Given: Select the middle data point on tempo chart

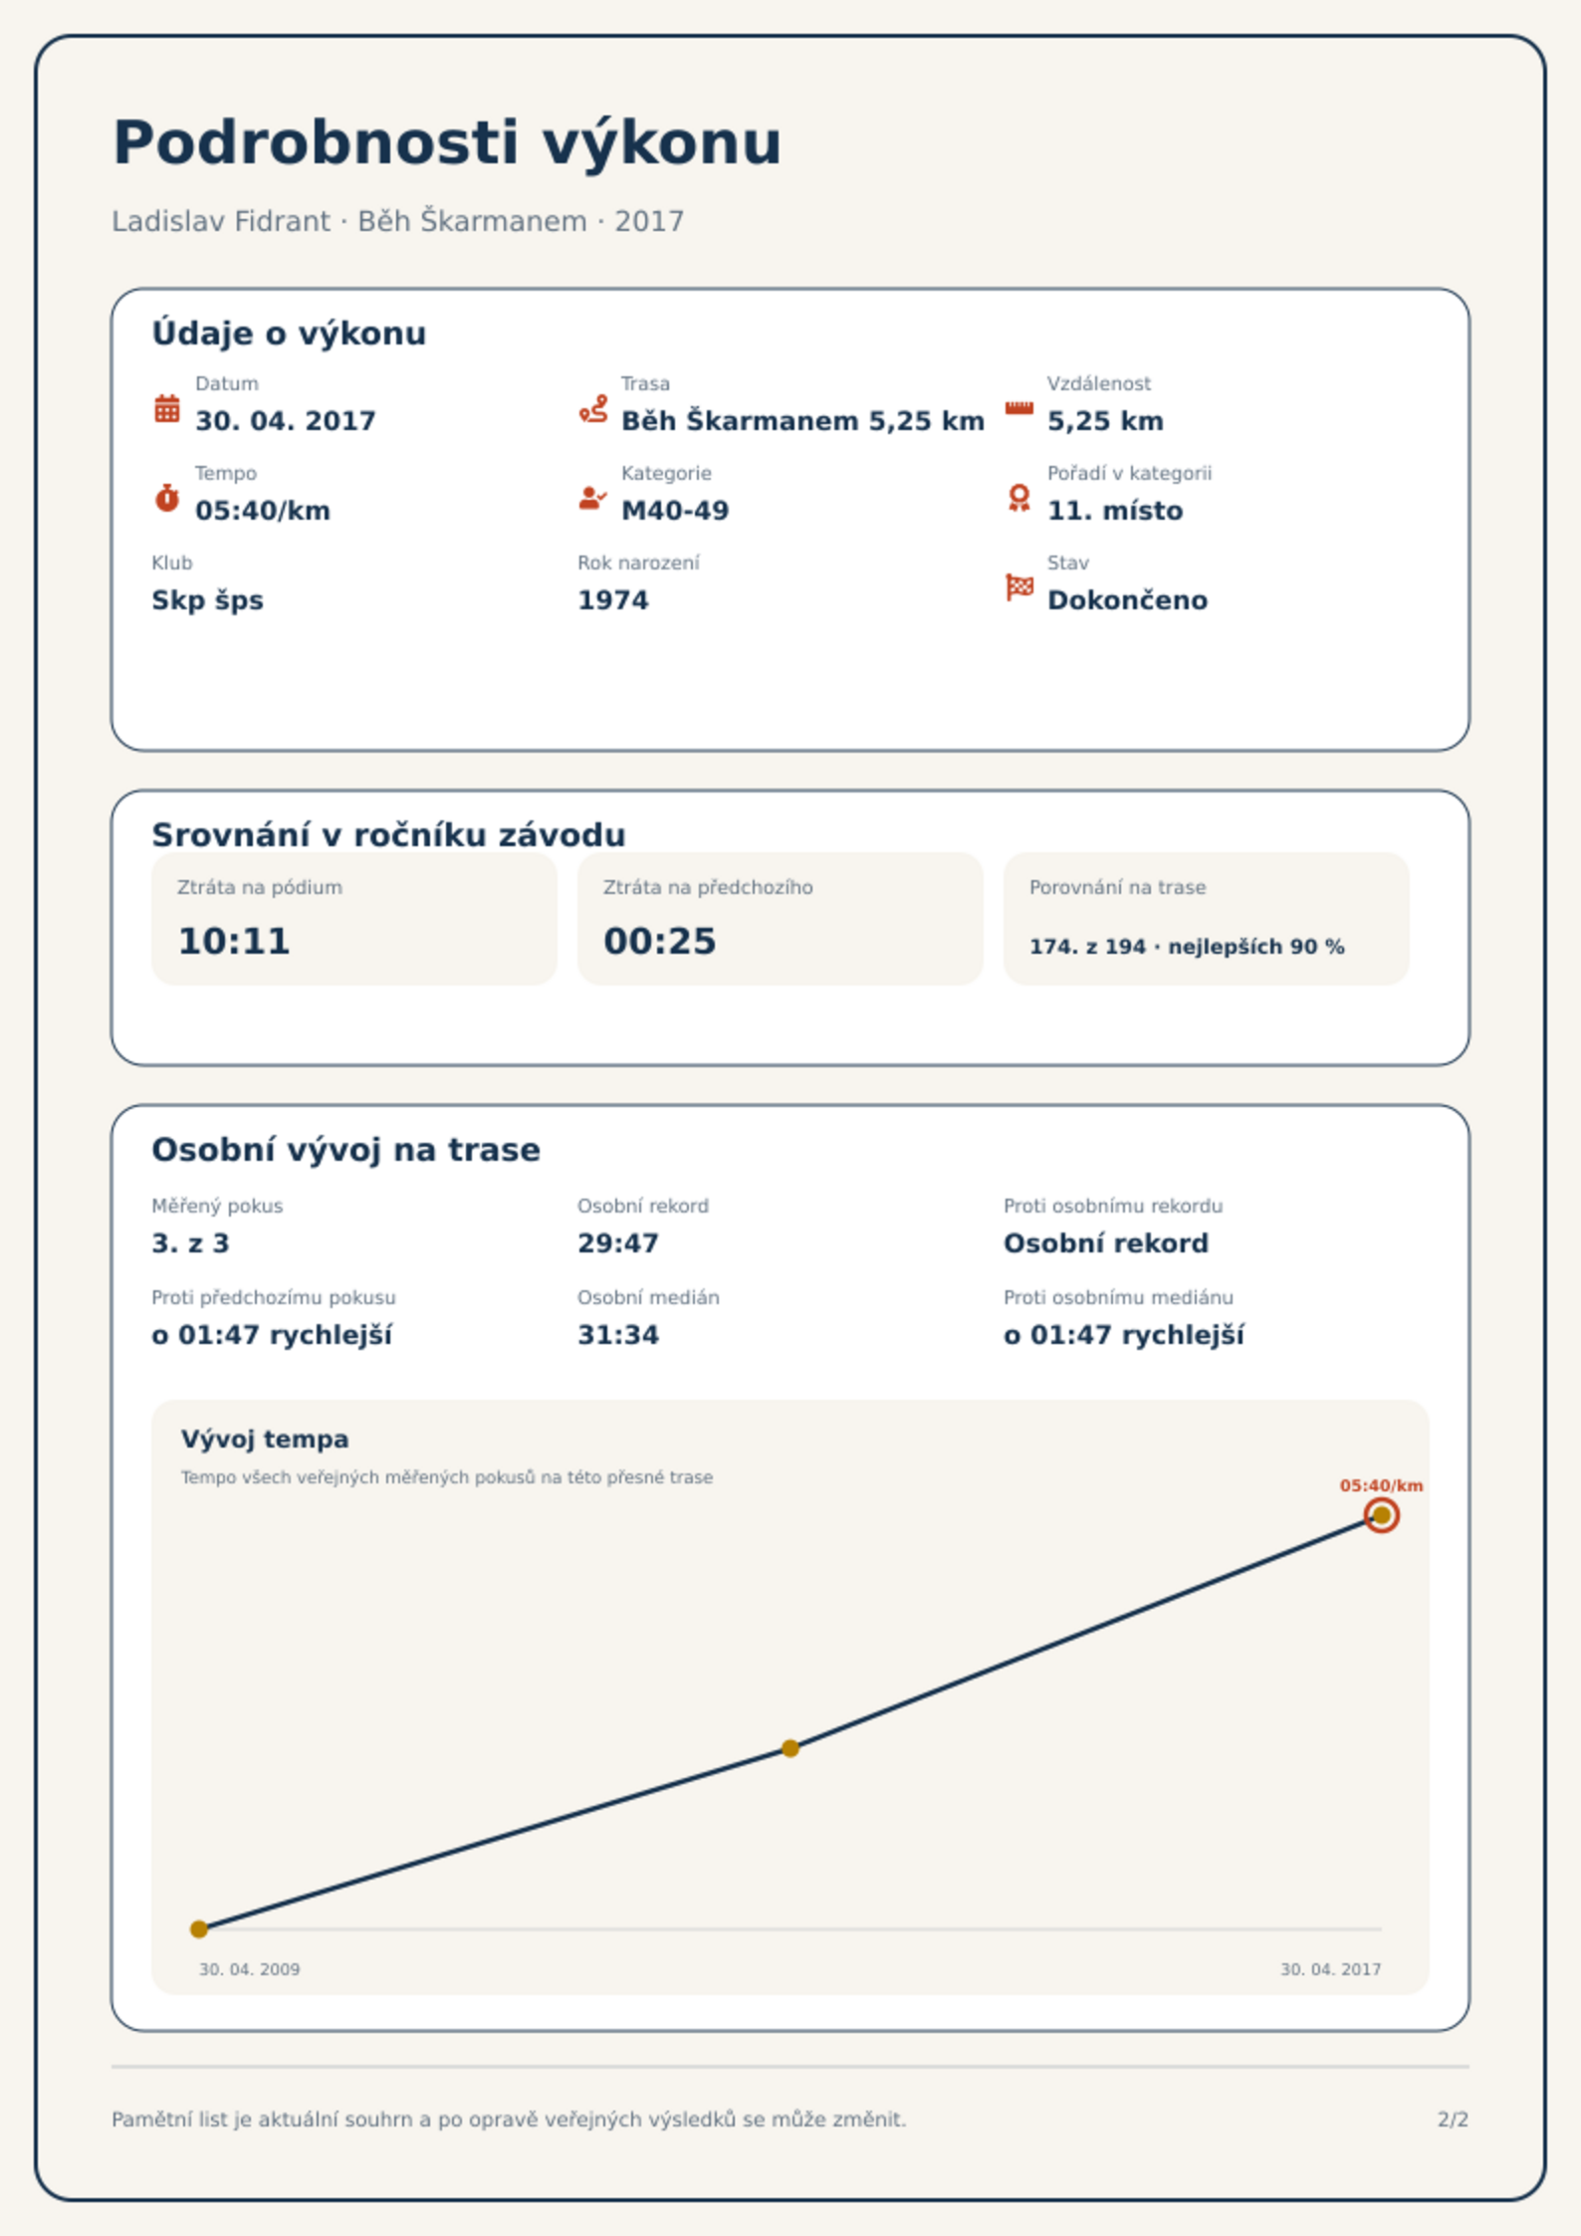Looking at the screenshot, I should 790,1748.
